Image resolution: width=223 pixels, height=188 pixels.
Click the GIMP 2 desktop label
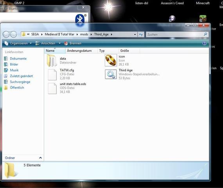click(x=19, y=3)
